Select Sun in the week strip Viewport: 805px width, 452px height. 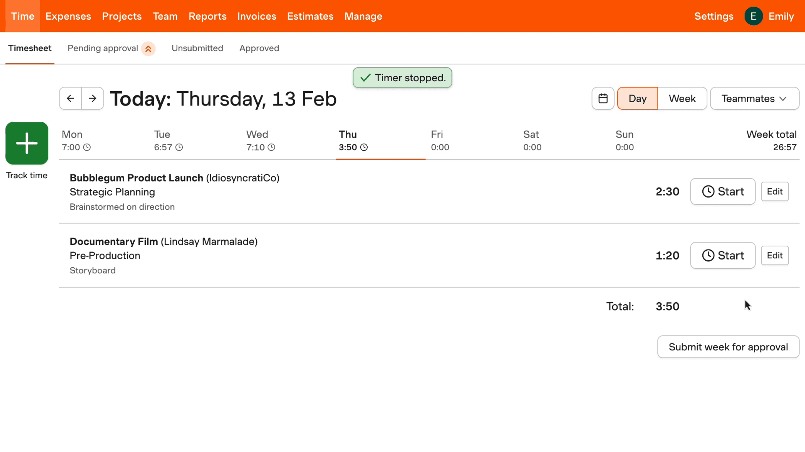[657, 141]
